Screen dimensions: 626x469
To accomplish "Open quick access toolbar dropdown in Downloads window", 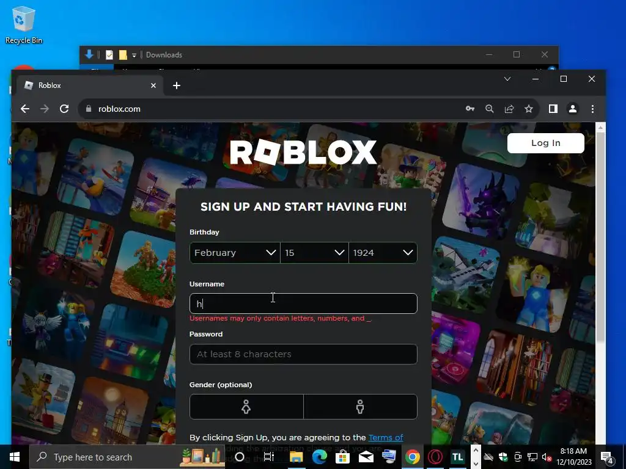I will pyautogui.click(x=134, y=55).
